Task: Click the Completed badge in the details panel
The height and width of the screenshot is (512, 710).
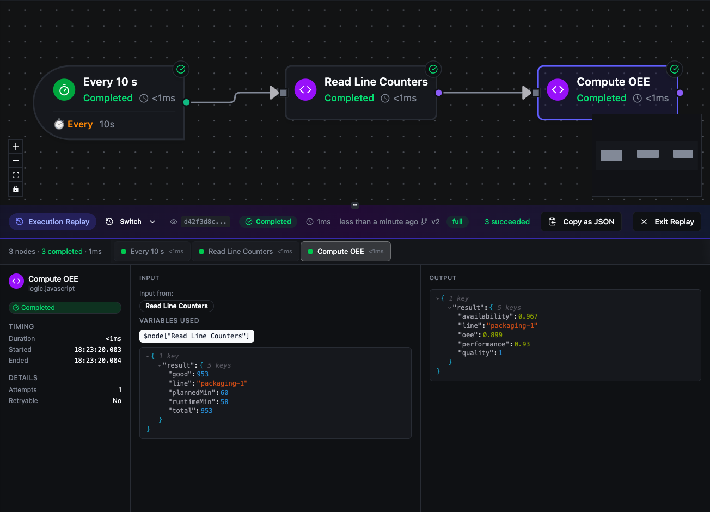Action: point(65,308)
